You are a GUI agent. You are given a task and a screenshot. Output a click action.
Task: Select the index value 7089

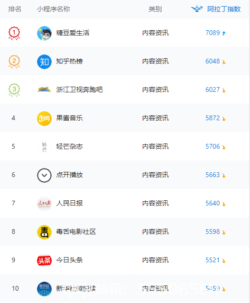click(213, 33)
